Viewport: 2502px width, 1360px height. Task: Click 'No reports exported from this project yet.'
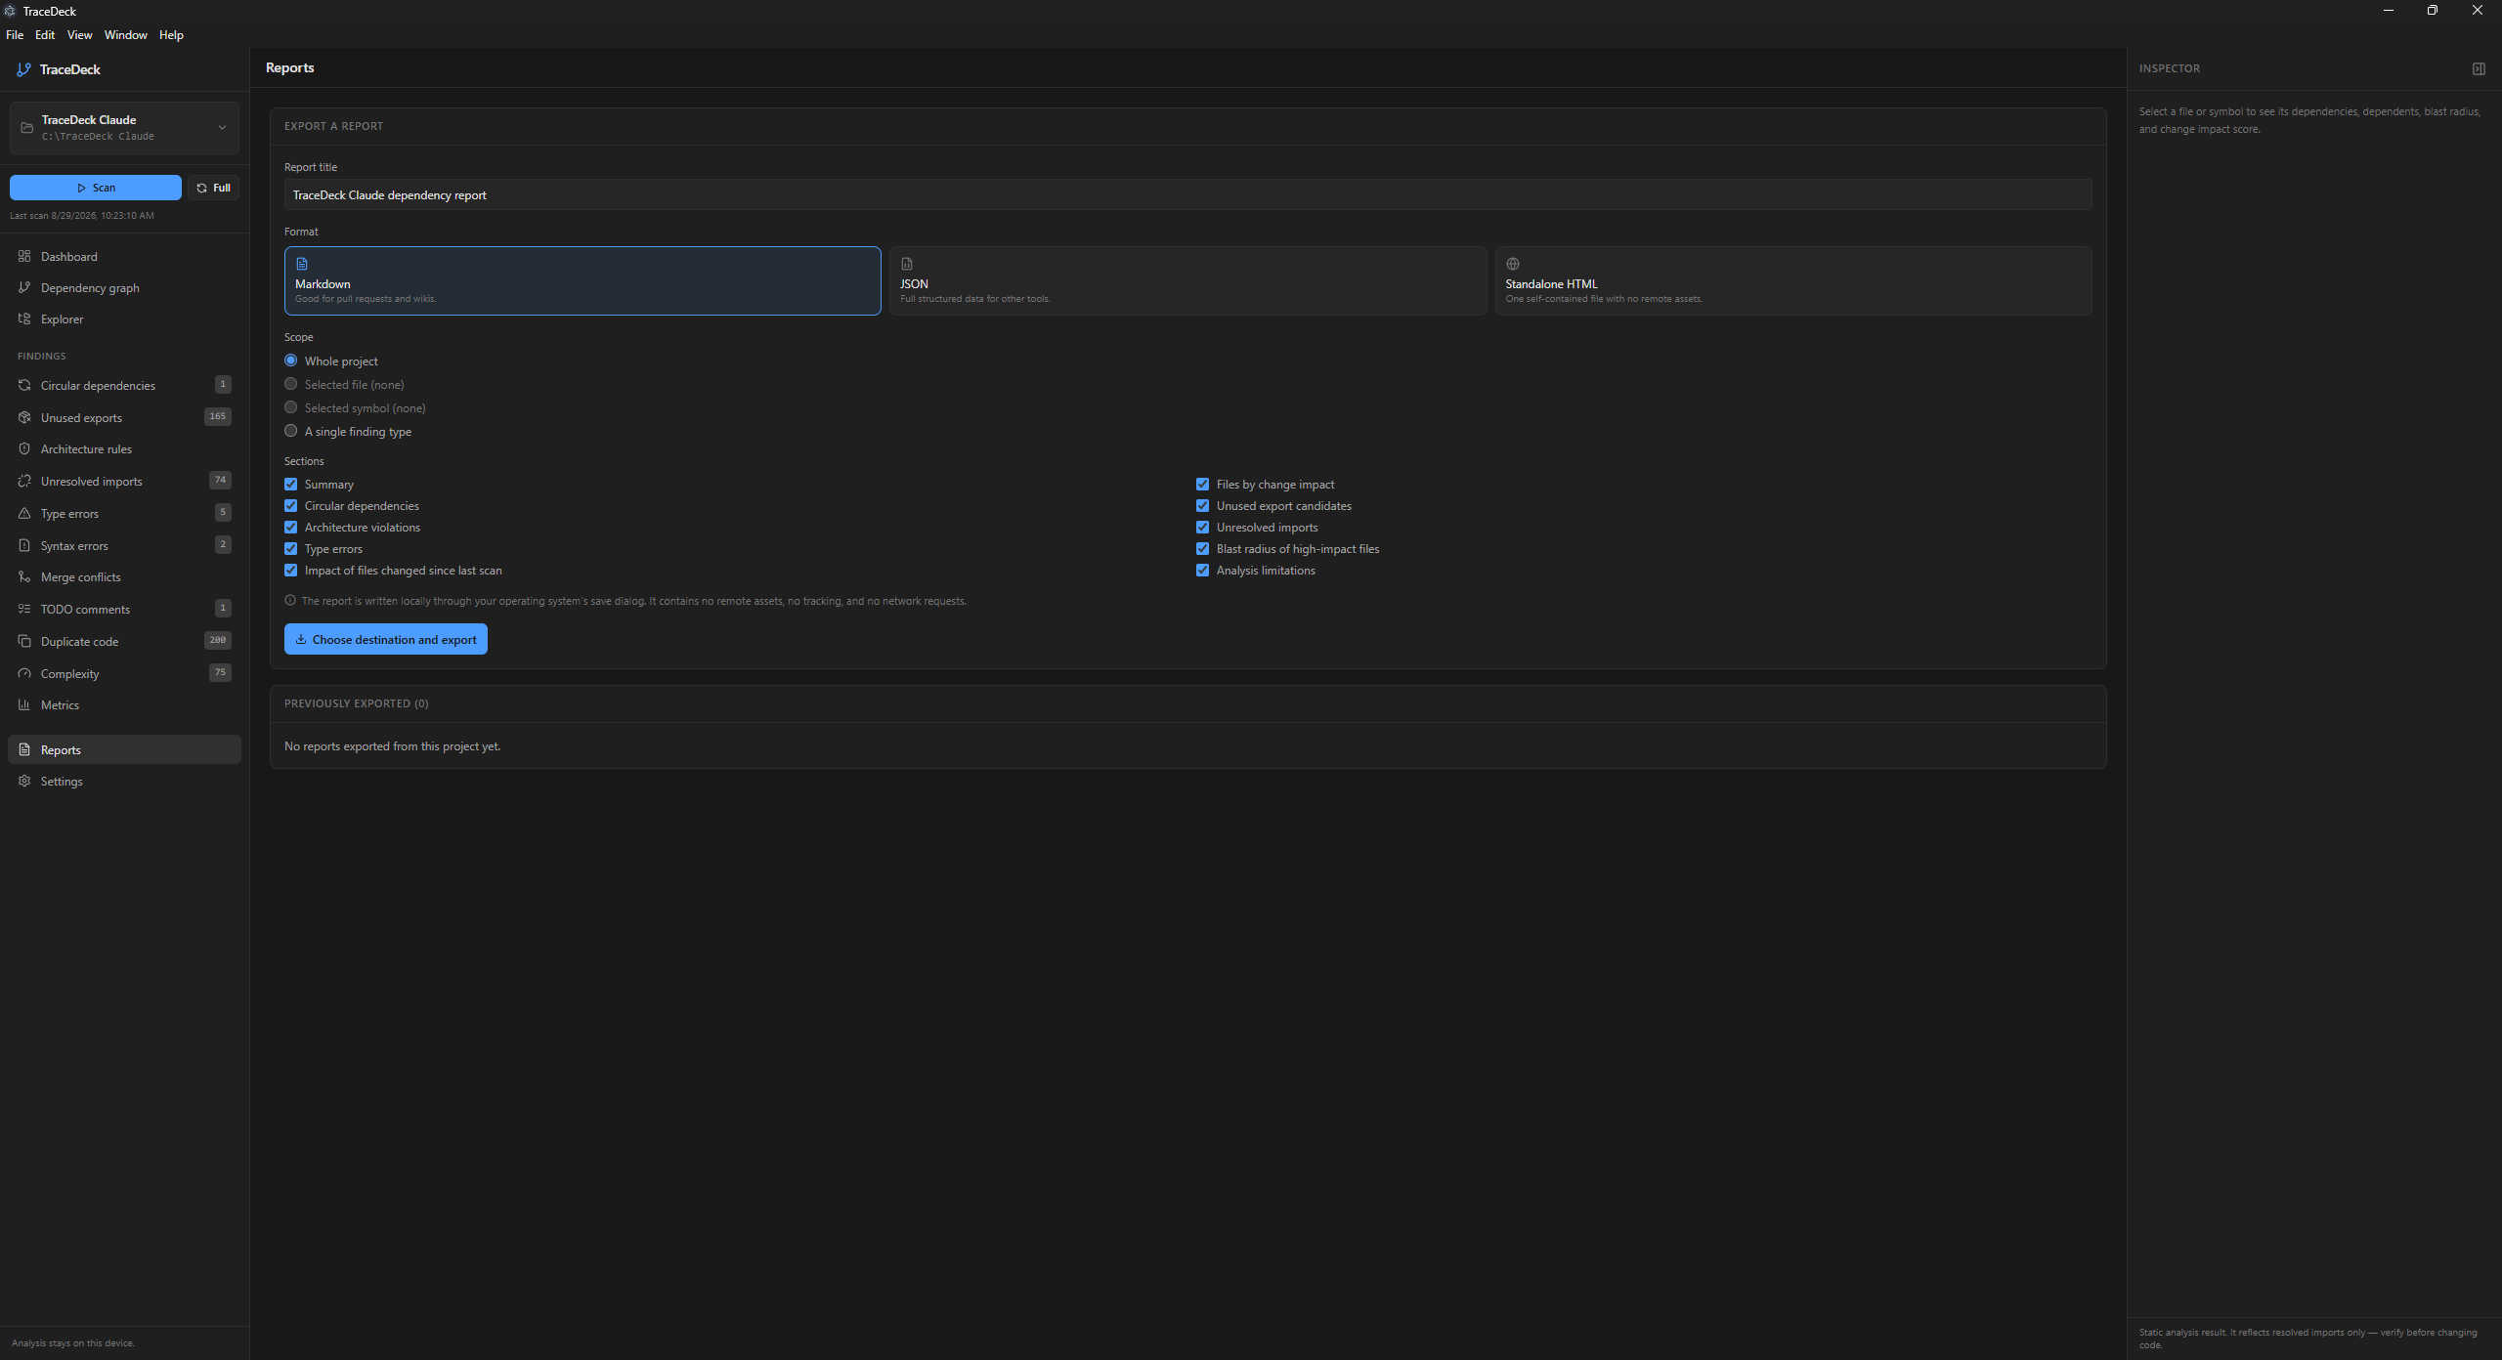[392, 746]
